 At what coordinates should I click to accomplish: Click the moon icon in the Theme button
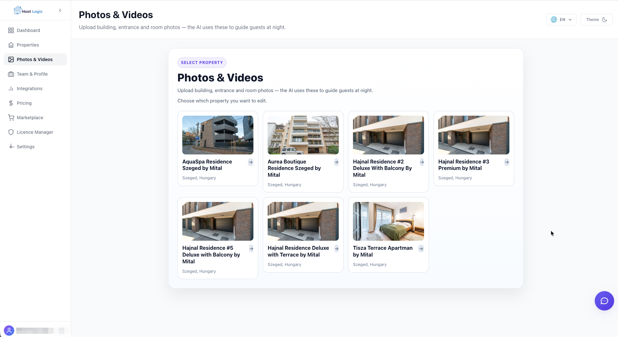click(x=604, y=20)
